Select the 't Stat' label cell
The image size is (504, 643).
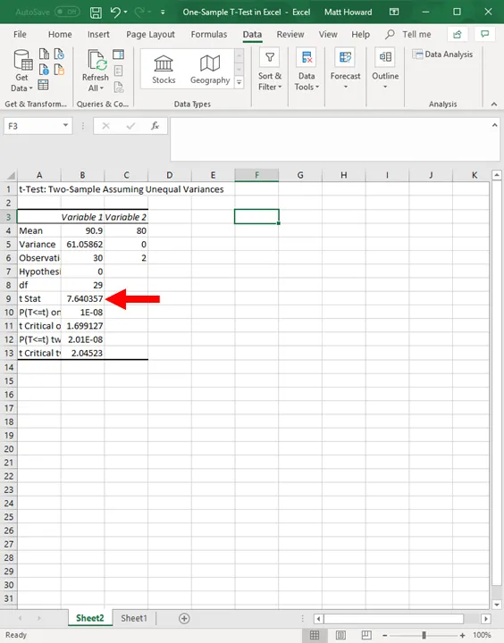[39, 298]
